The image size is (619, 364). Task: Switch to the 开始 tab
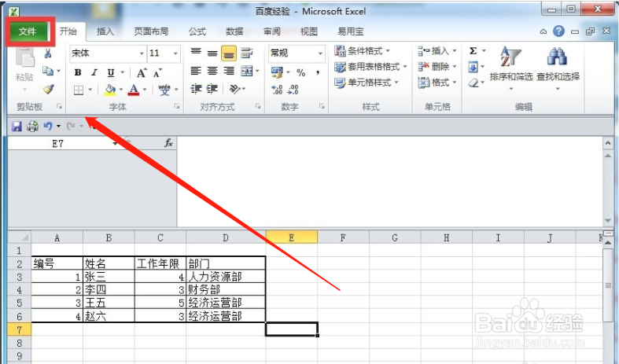68,31
